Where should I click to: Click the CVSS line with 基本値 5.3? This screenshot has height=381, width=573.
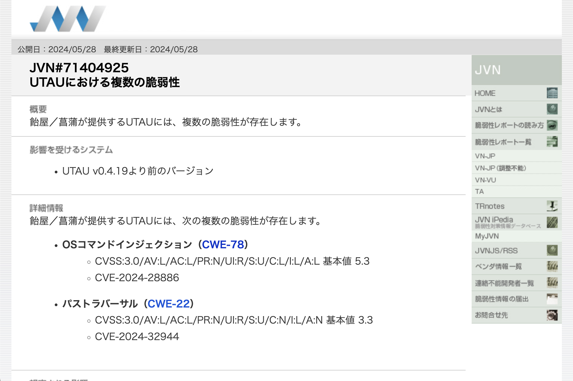point(232,261)
